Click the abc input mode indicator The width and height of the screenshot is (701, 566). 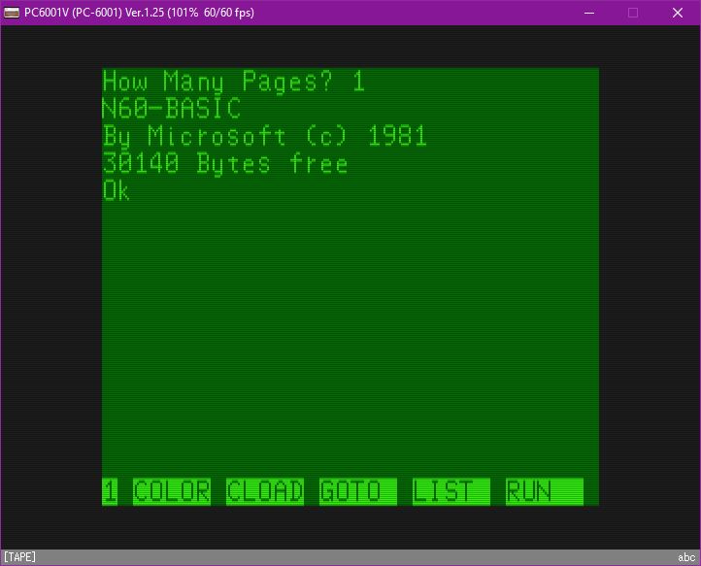pos(686,557)
